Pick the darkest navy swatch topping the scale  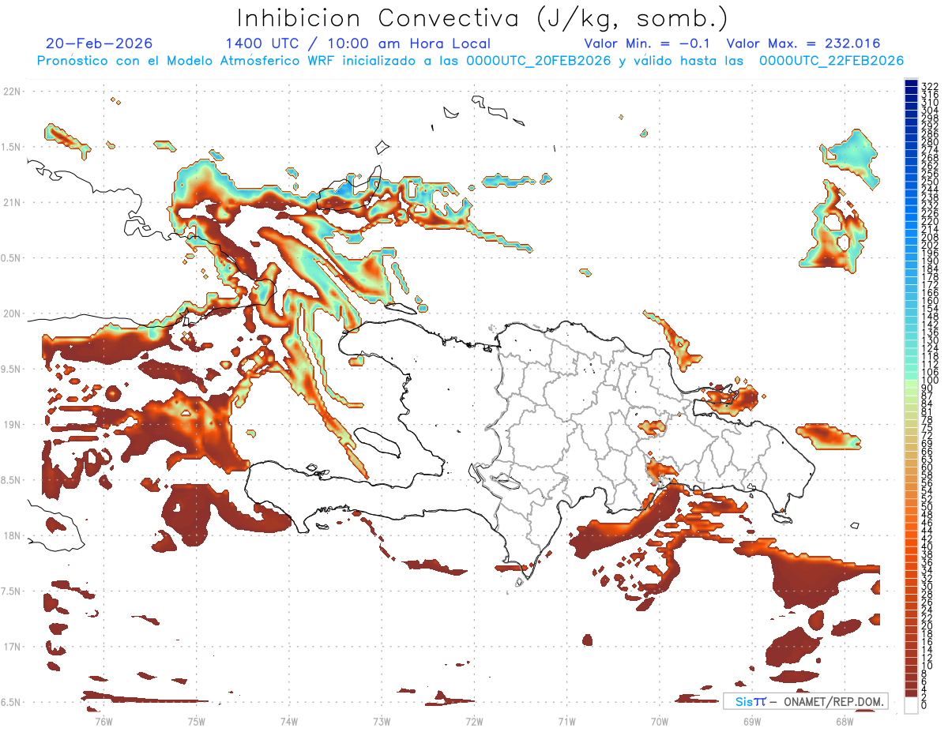911,84
